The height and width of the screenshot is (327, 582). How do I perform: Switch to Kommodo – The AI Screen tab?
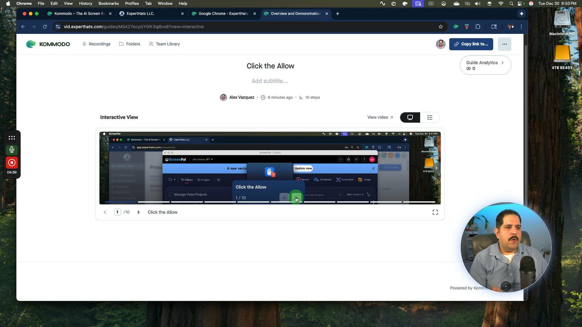(79, 13)
